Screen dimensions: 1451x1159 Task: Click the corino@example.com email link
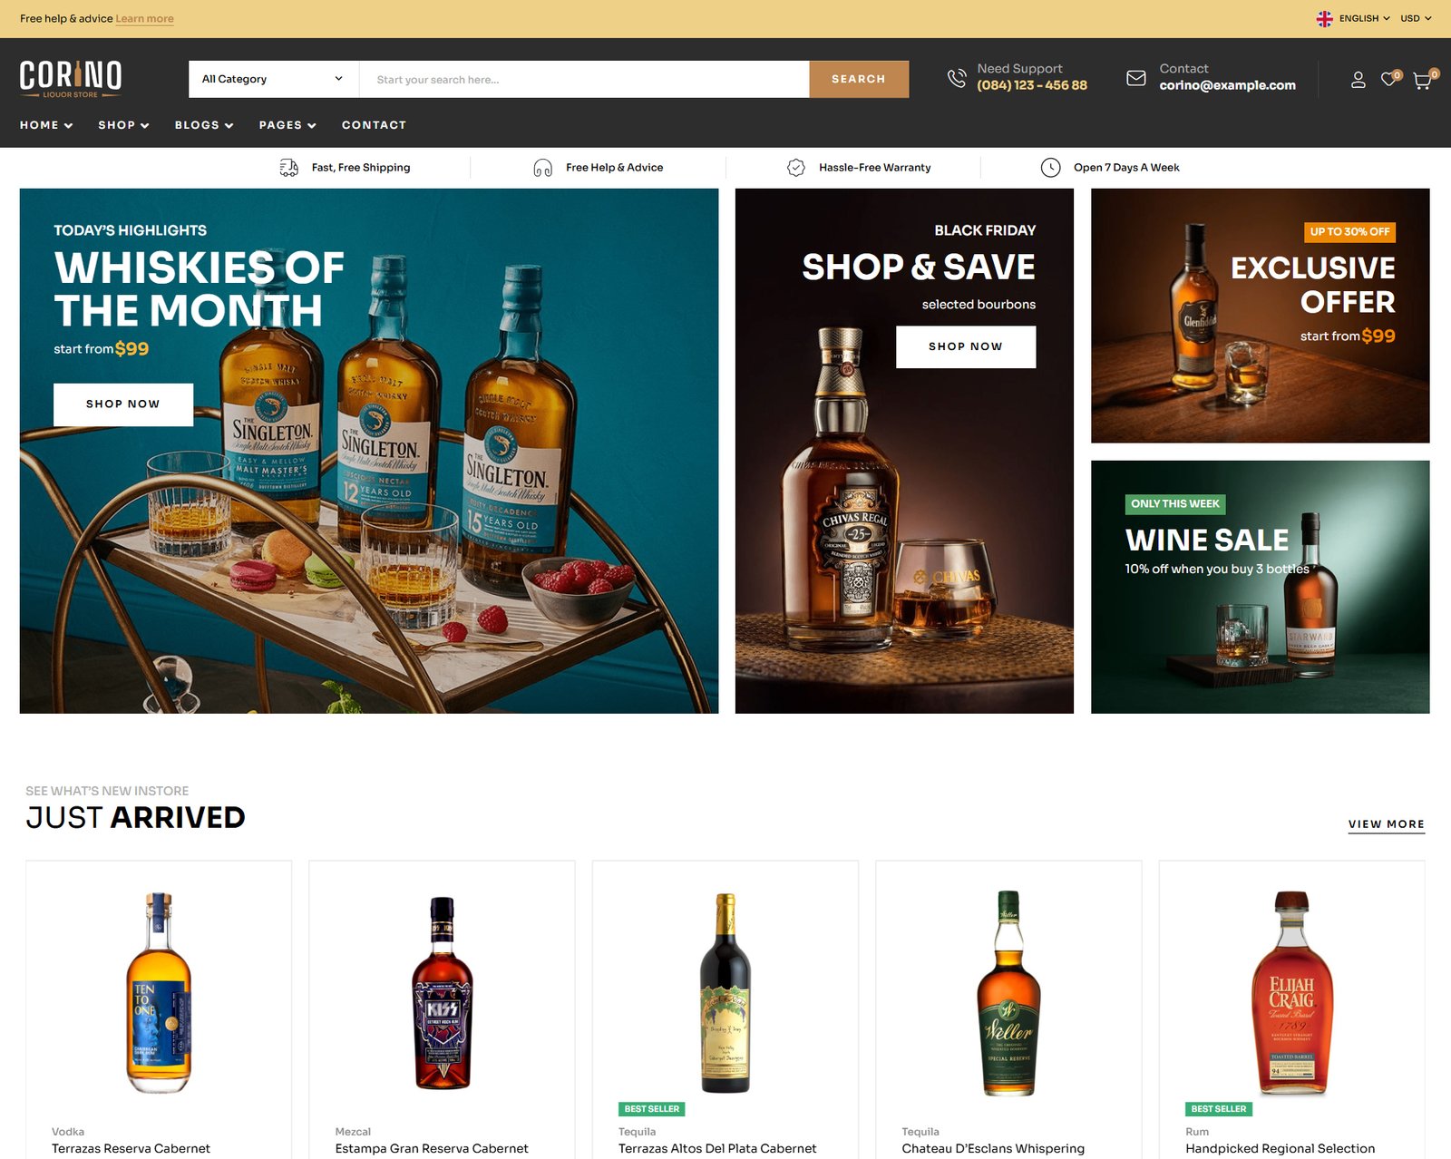(x=1227, y=85)
